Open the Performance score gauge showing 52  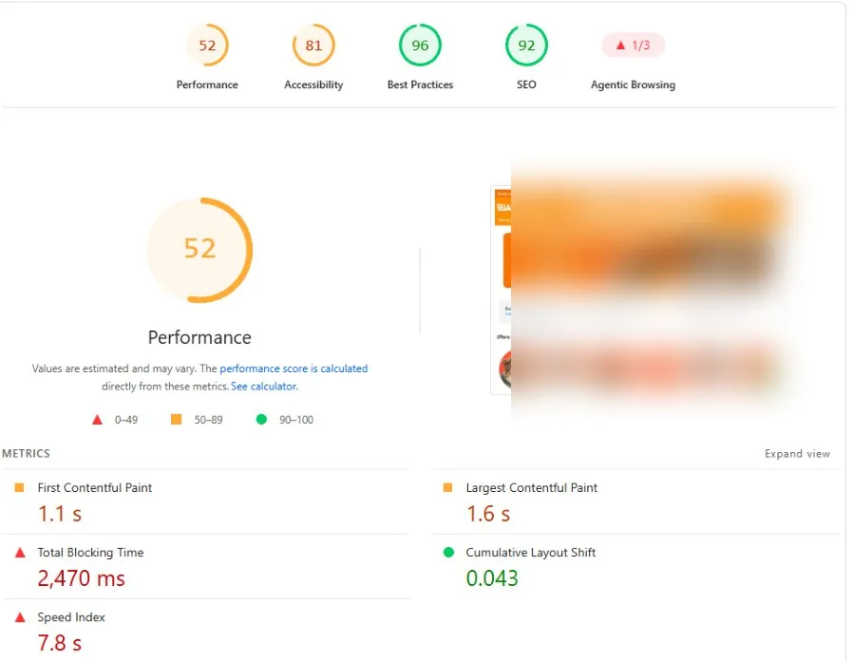click(x=207, y=46)
